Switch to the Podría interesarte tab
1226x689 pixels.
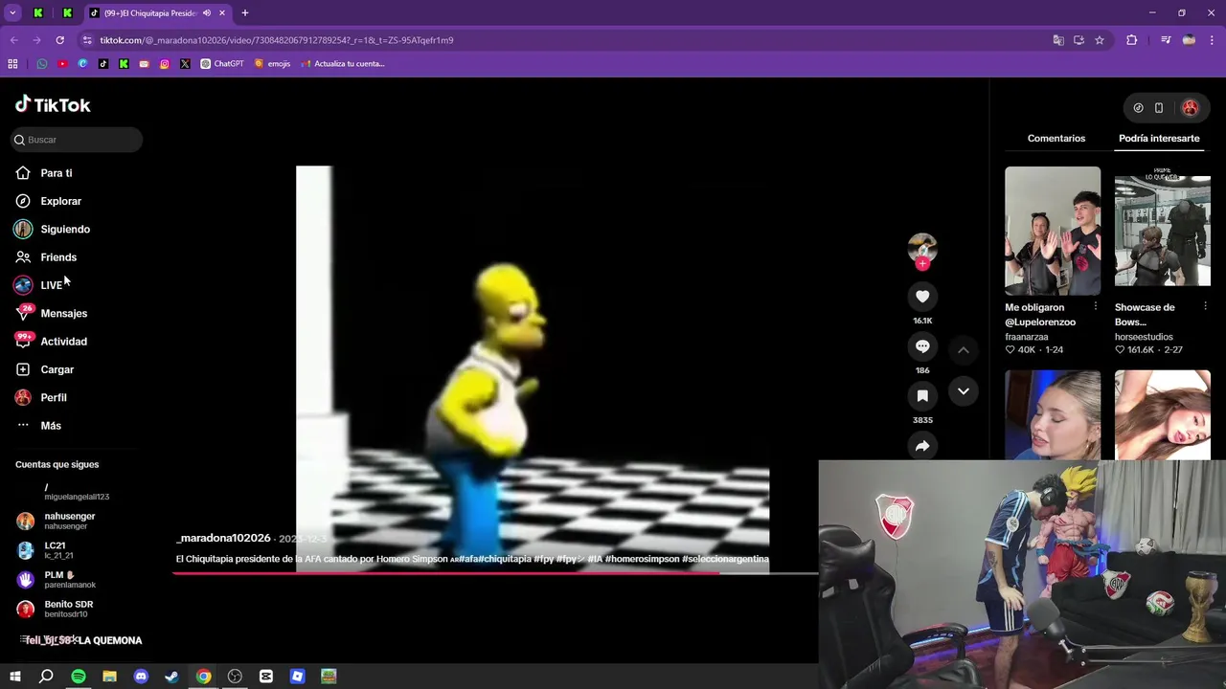1159,139
